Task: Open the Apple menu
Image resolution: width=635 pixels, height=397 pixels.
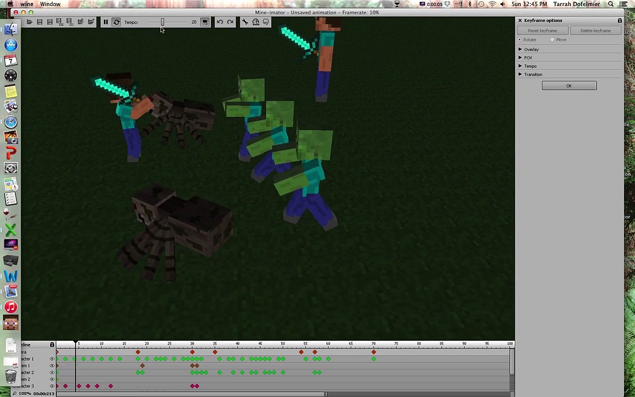Action: [10, 4]
